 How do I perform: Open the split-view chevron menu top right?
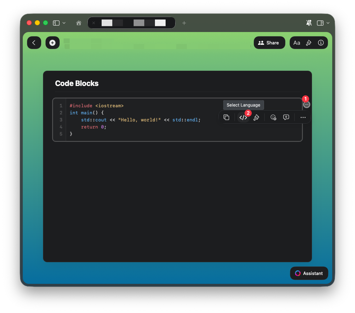click(x=328, y=23)
